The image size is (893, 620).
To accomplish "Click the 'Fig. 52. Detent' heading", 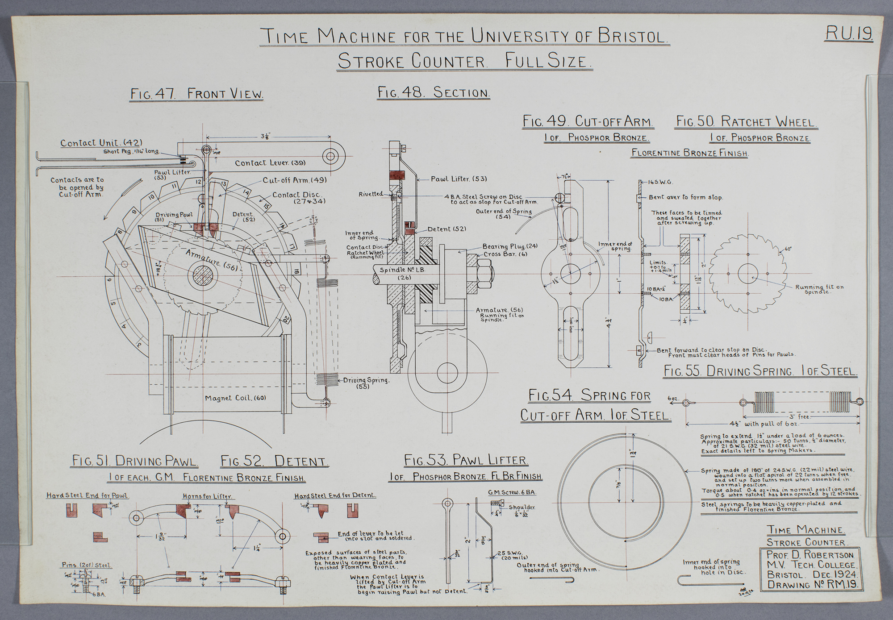I will pos(274,461).
